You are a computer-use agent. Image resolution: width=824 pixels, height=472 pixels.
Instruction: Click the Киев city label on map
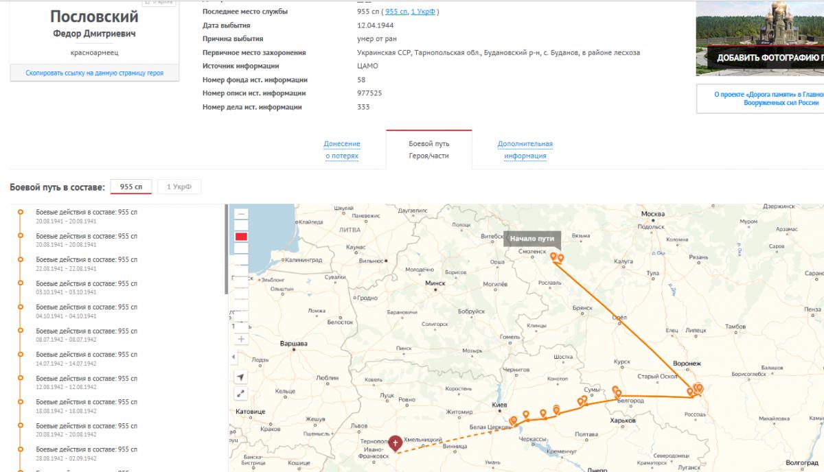[x=500, y=405]
